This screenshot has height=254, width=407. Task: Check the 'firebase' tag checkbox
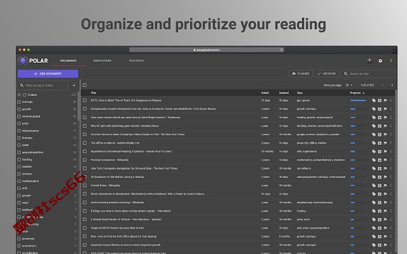click(x=19, y=138)
